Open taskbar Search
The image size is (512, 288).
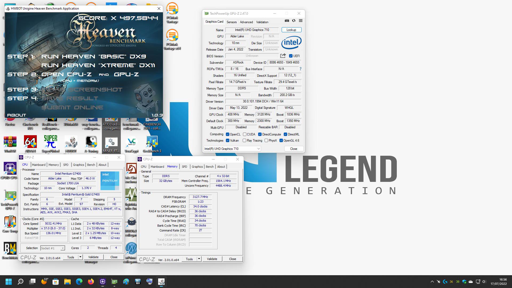(x=21, y=282)
